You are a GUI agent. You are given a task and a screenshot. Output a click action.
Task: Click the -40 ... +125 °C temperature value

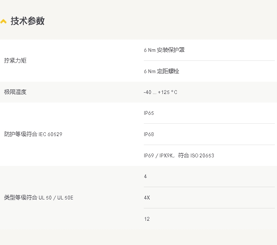(160, 92)
